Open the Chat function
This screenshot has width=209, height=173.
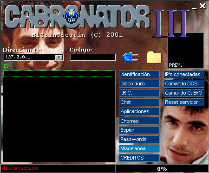click(x=139, y=102)
